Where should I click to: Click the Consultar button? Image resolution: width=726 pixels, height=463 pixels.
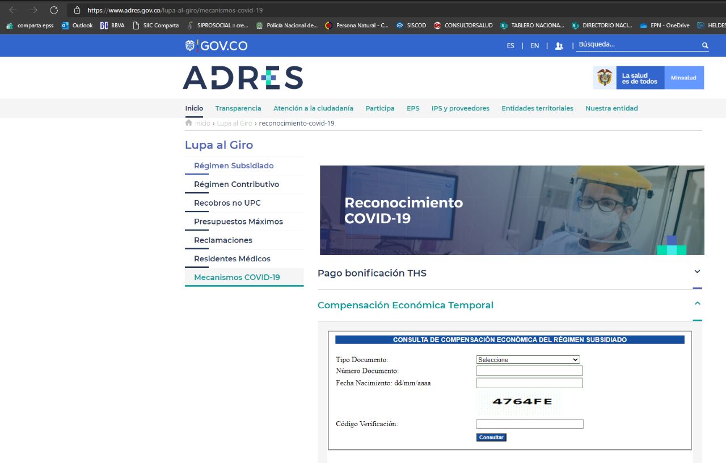[x=491, y=437]
